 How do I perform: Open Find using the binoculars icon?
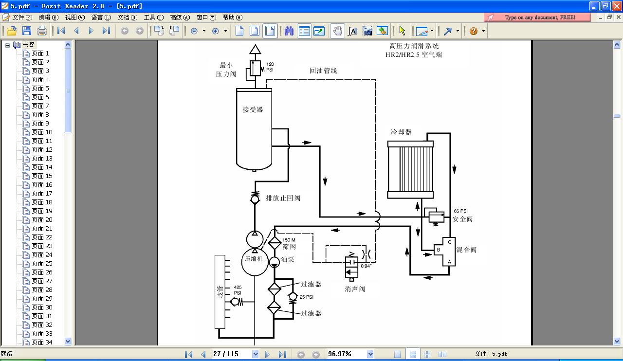tap(289, 31)
